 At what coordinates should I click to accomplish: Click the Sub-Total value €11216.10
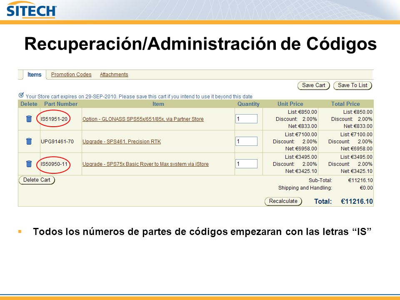[x=360, y=180]
